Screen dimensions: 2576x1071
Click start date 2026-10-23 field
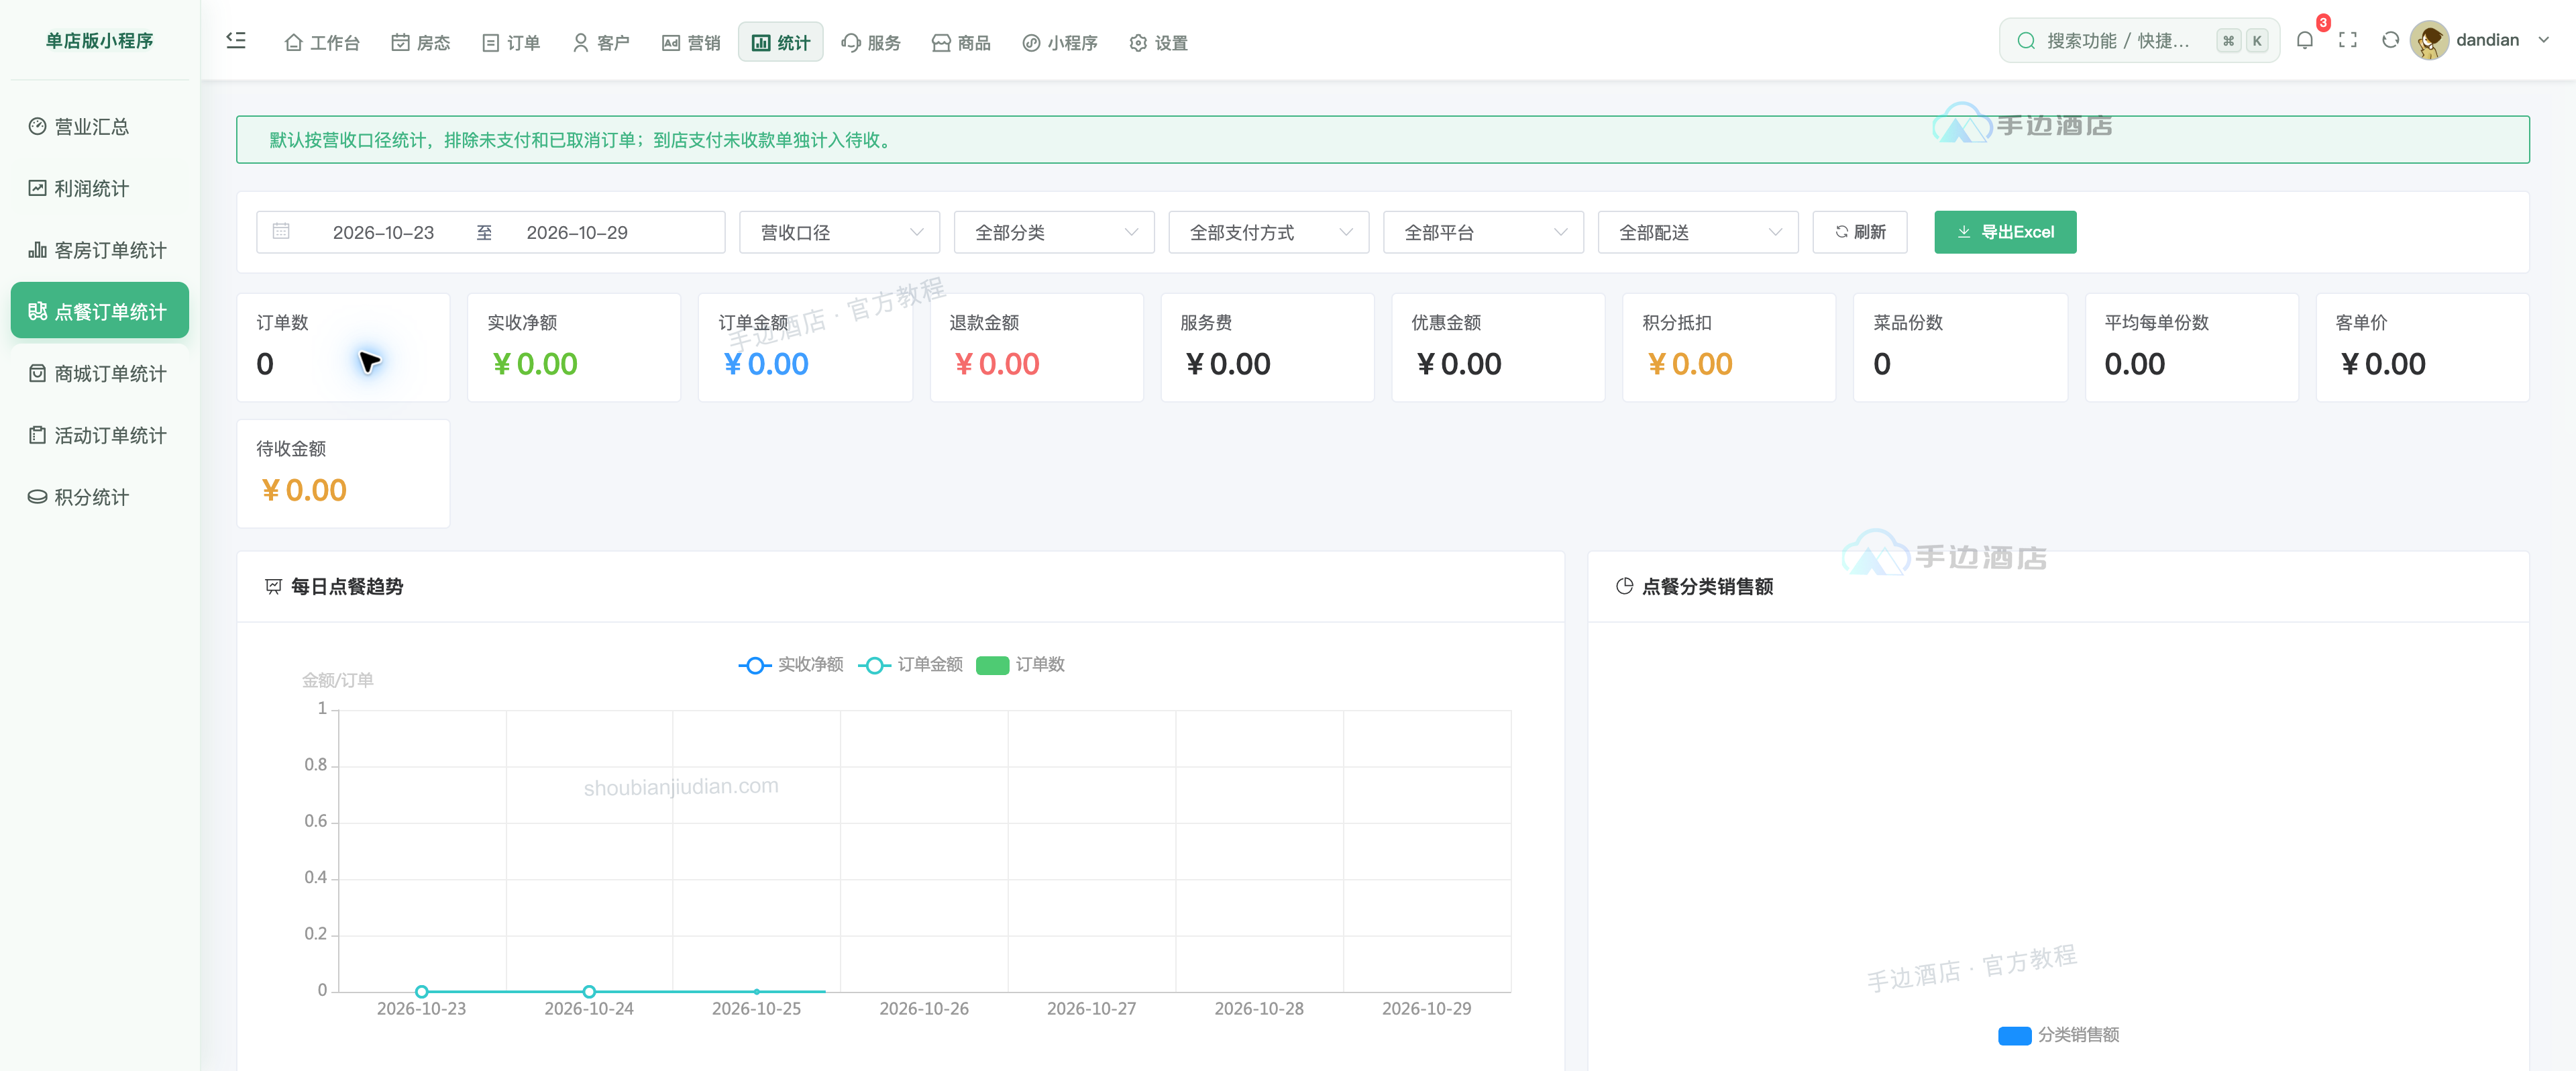[383, 233]
